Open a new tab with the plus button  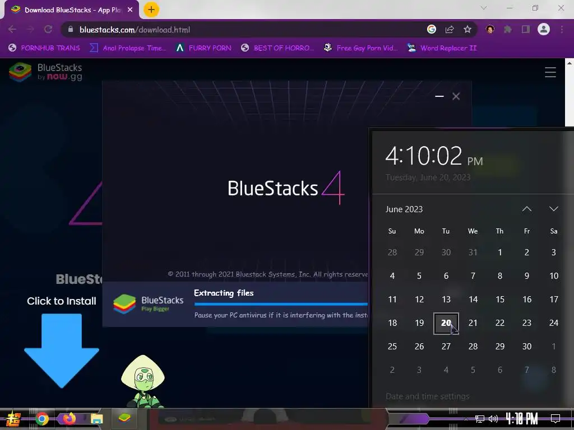click(151, 10)
